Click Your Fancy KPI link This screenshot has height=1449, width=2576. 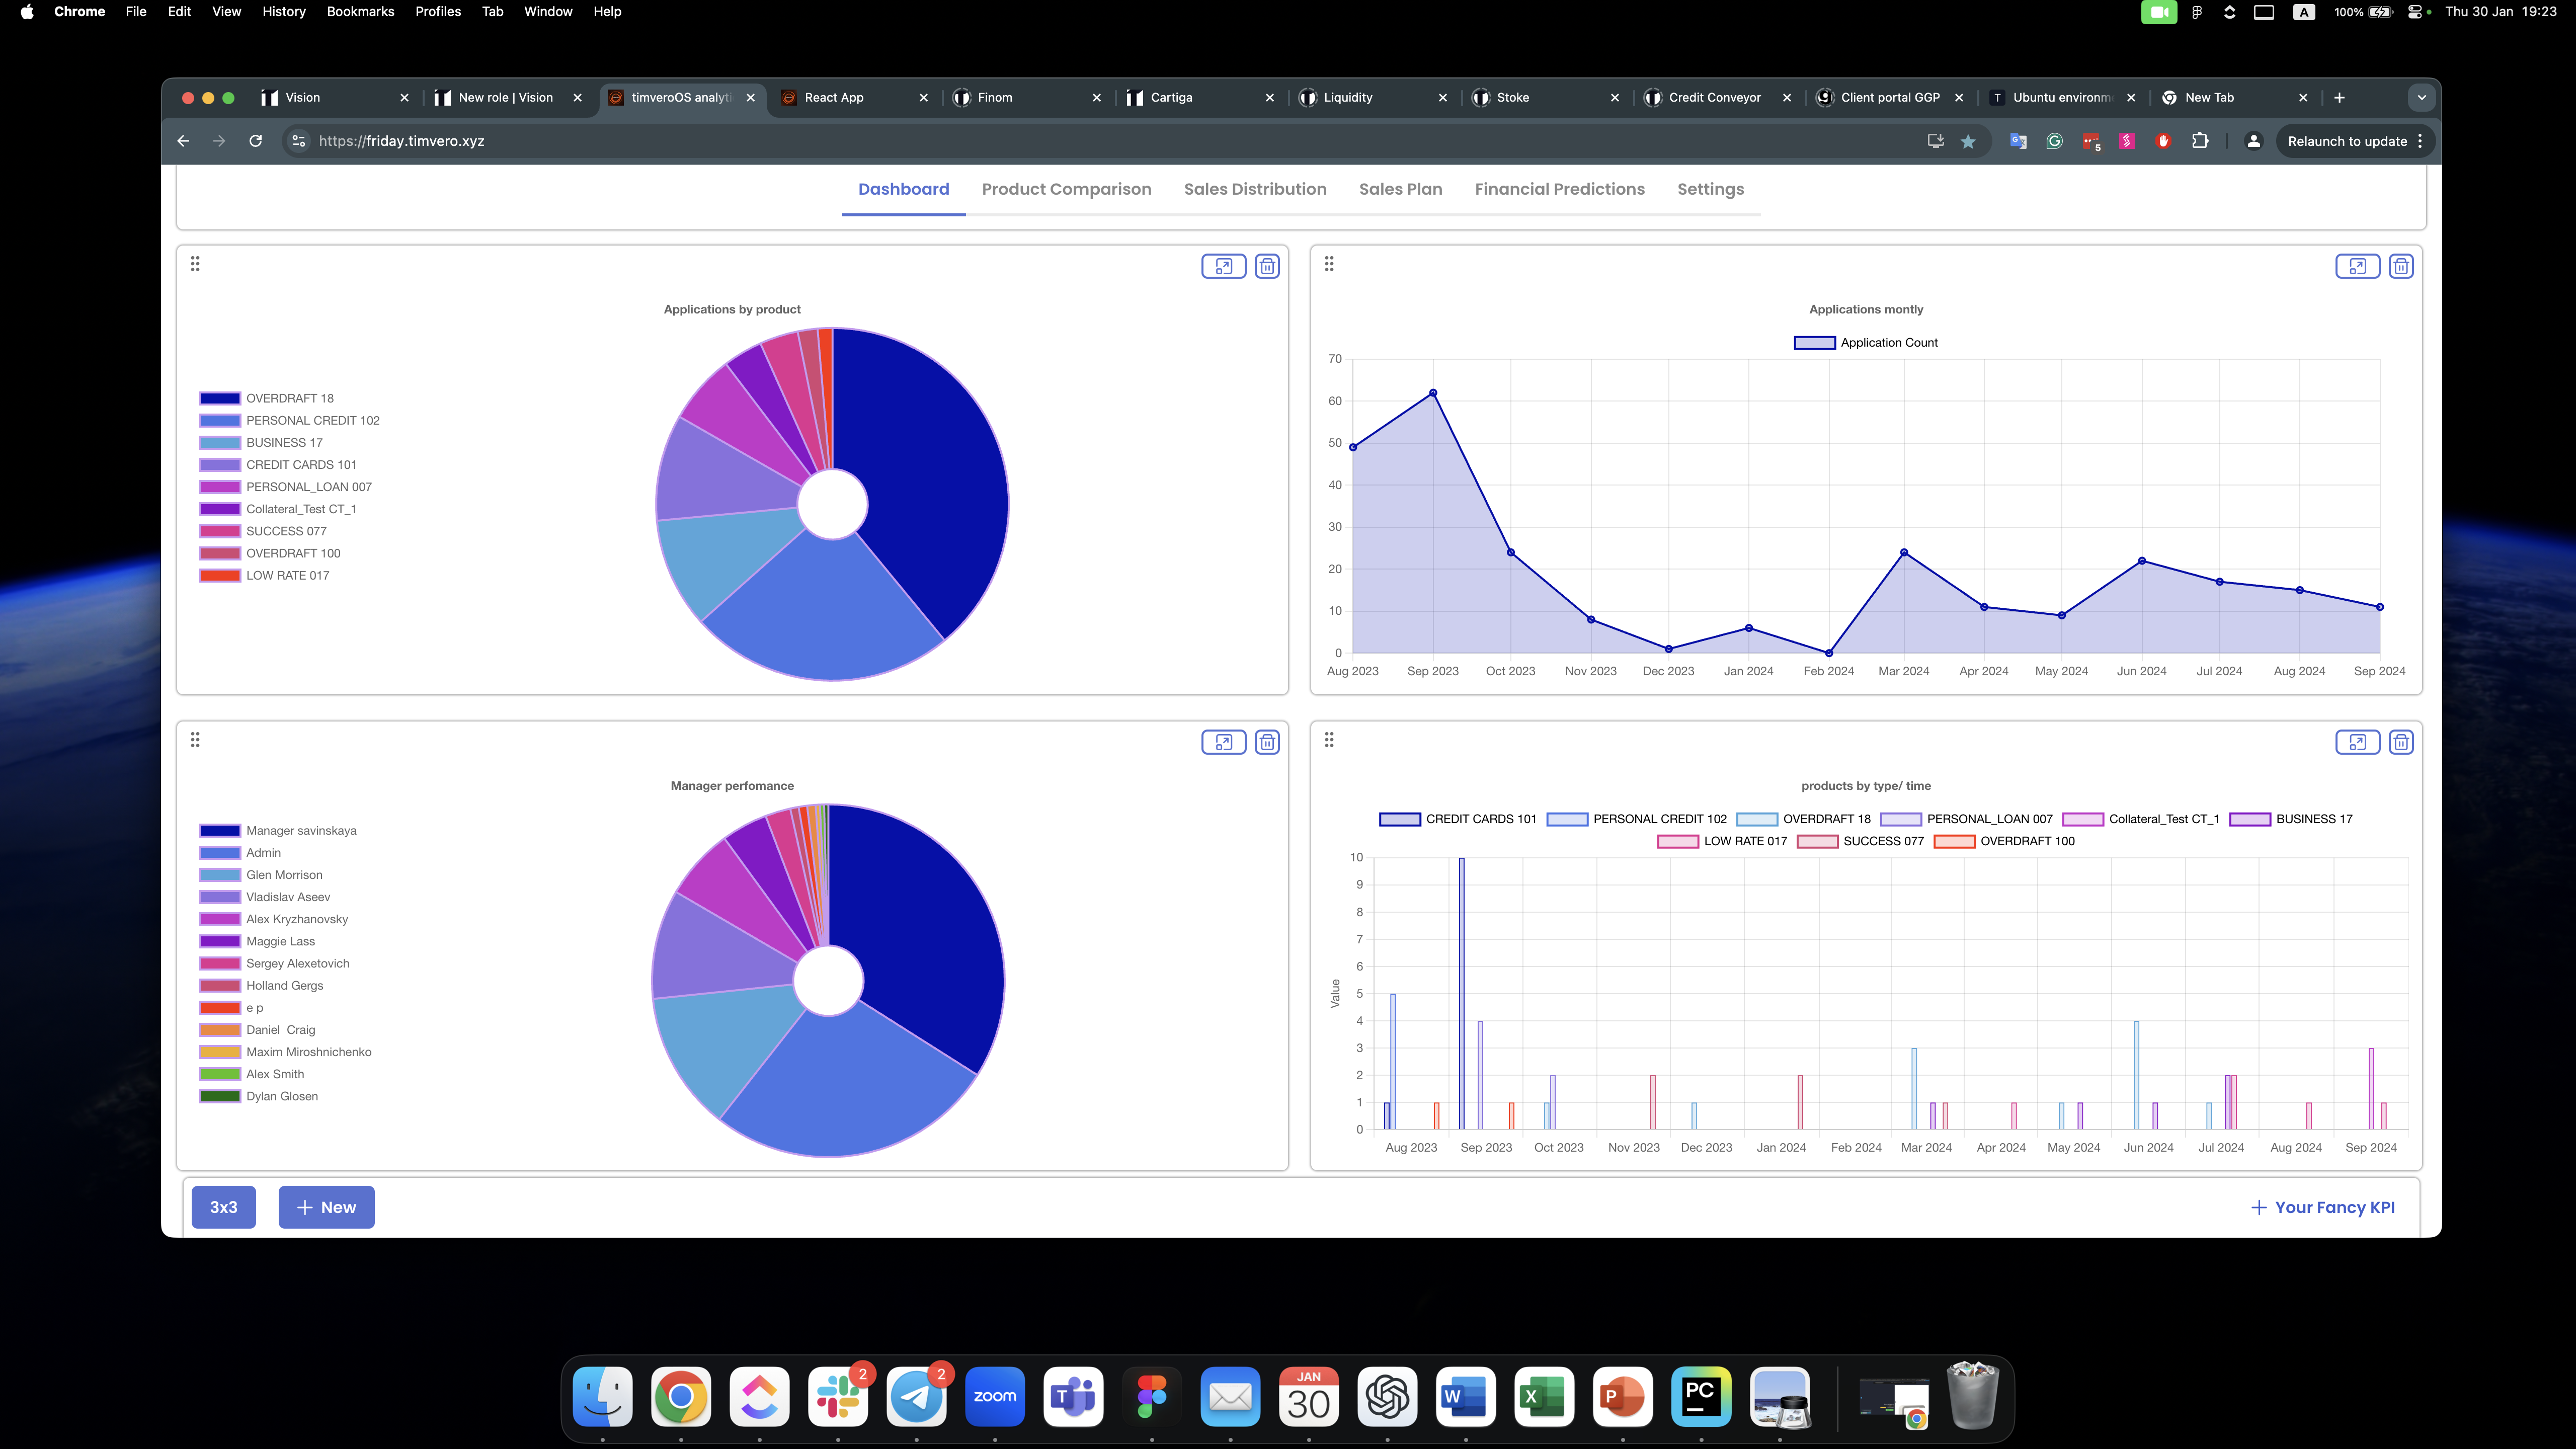[2322, 1207]
